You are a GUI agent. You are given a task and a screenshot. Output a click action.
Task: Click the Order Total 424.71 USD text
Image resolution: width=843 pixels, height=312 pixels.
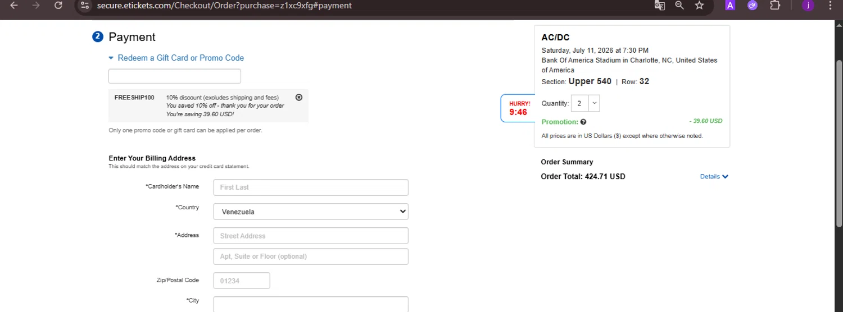click(x=583, y=176)
